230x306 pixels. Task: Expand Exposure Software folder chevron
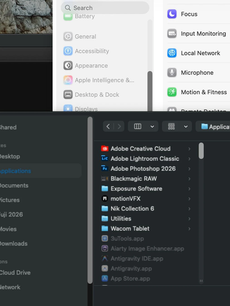click(189, 188)
